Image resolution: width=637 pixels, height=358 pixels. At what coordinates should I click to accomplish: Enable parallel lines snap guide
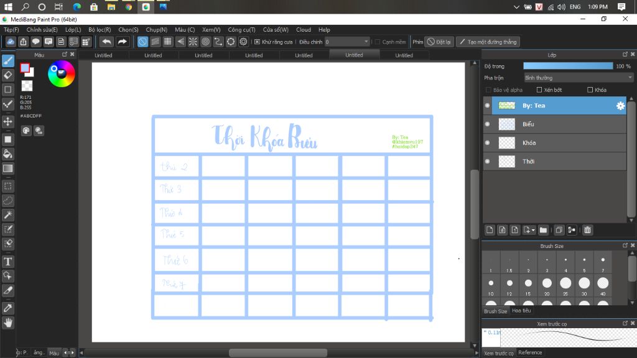pyautogui.click(x=155, y=42)
